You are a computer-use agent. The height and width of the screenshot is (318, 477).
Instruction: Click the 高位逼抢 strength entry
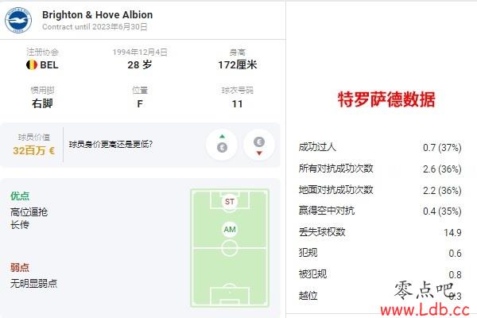(29, 211)
